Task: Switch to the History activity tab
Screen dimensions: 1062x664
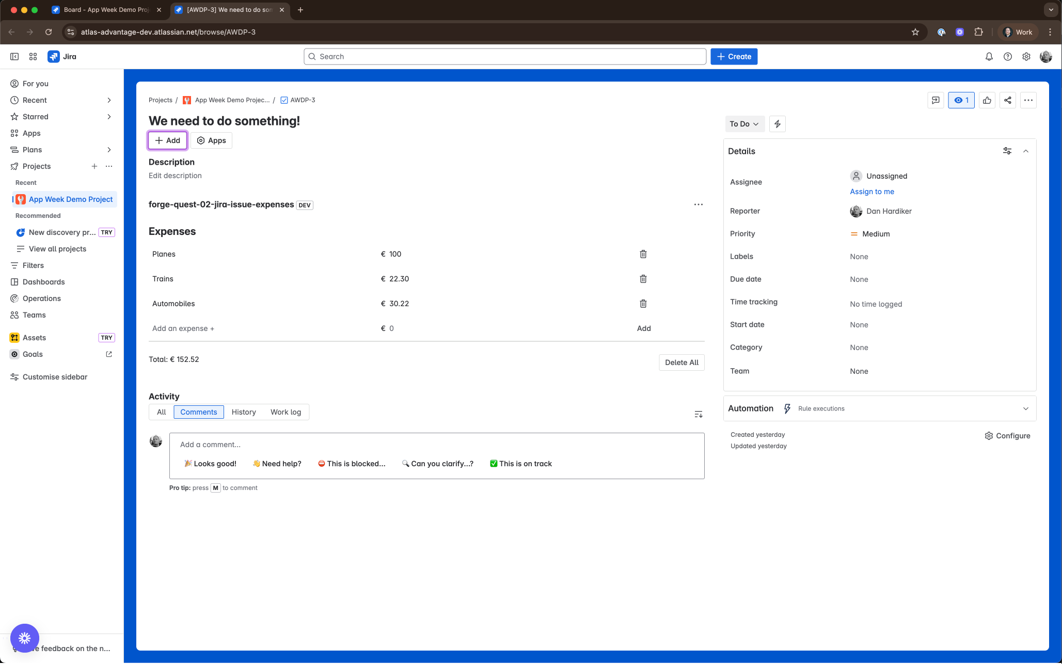Action: (x=243, y=412)
